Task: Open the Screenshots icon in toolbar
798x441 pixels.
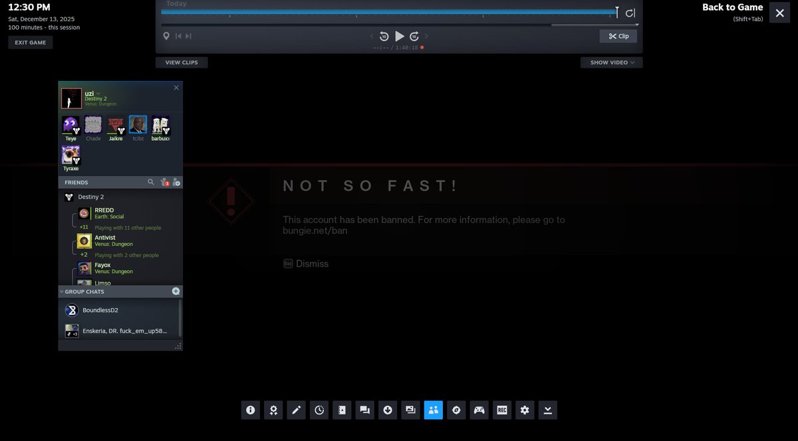Action: pos(410,410)
